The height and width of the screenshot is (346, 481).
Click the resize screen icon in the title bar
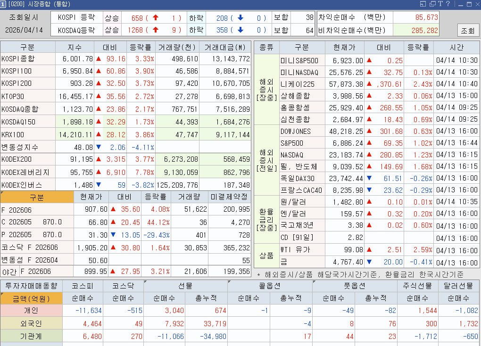[423, 4]
